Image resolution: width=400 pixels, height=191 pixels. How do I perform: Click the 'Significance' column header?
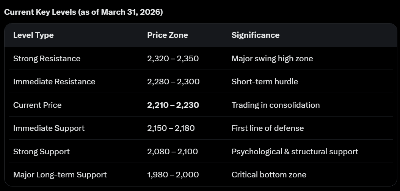[x=256, y=35]
